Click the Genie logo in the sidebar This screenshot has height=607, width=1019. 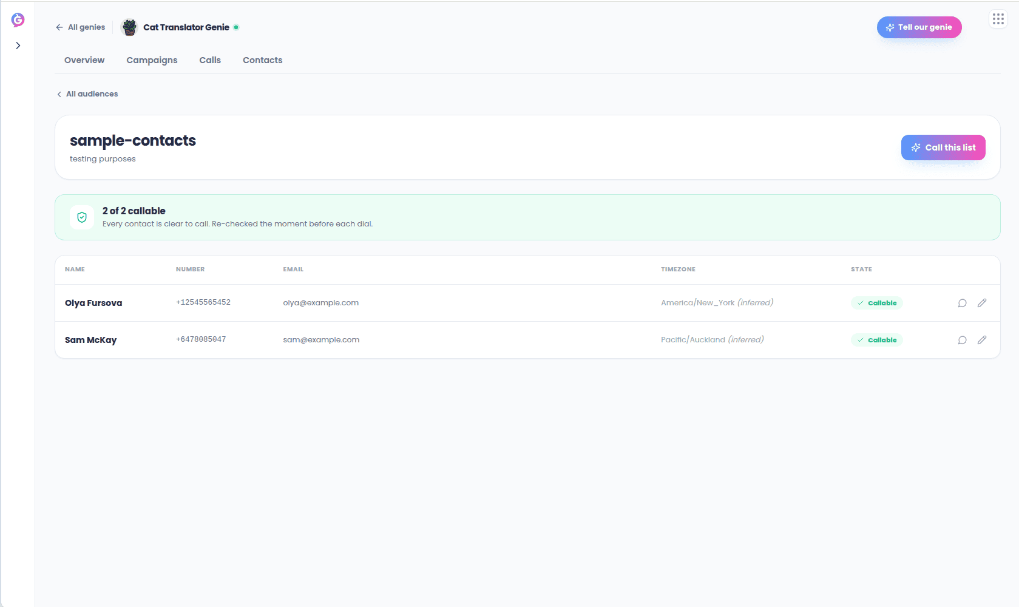18,20
